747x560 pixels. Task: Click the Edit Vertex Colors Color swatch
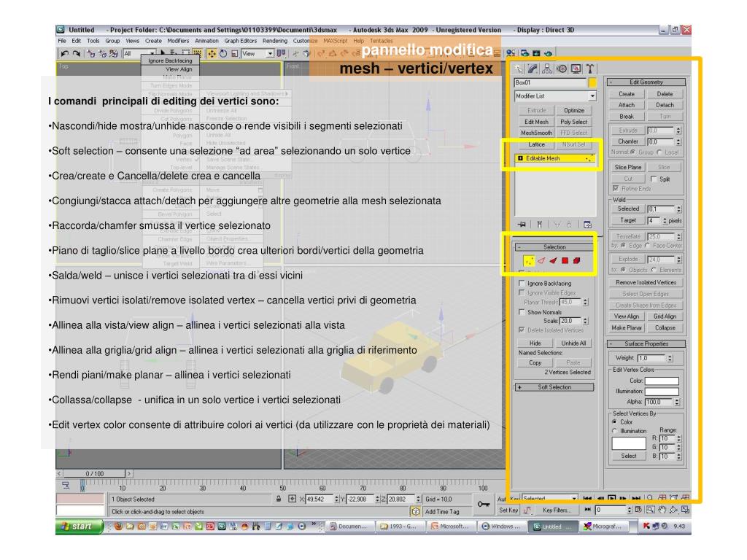662,381
